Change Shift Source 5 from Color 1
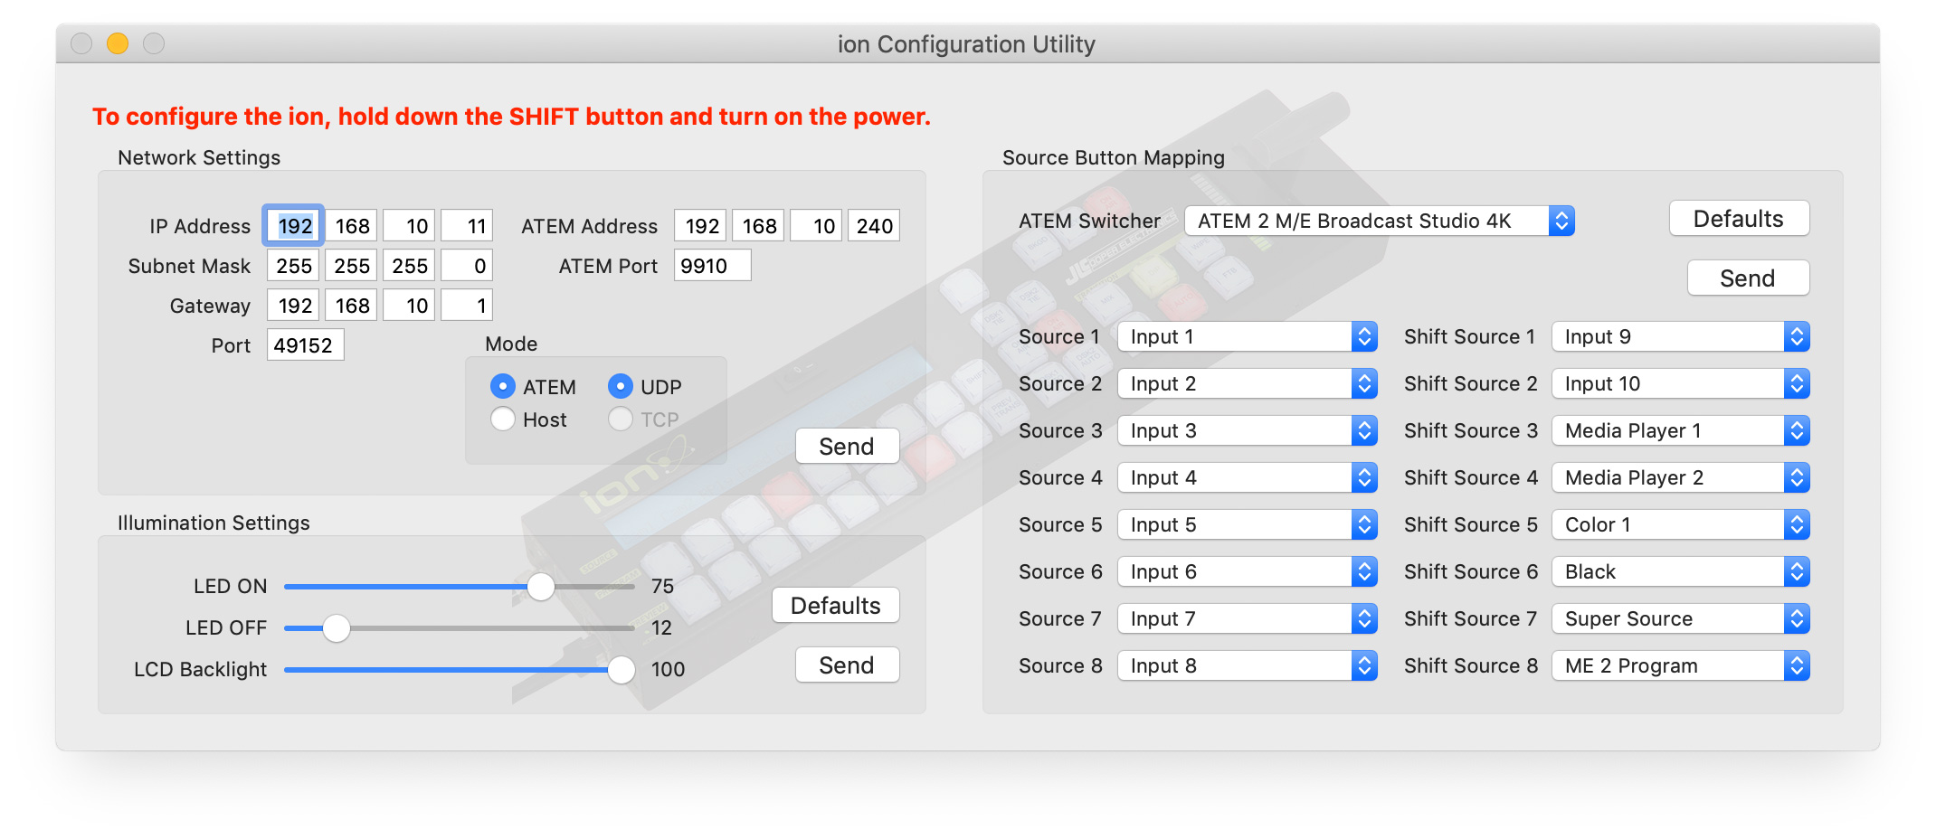1936x839 pixels. [1681, 524]
